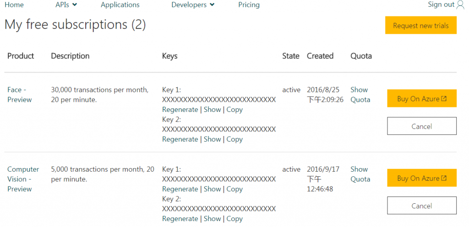Screen dimensions: 469x227
Task: Show Key 1 for Computer Vision - Preview
Action: coord(213,189)
